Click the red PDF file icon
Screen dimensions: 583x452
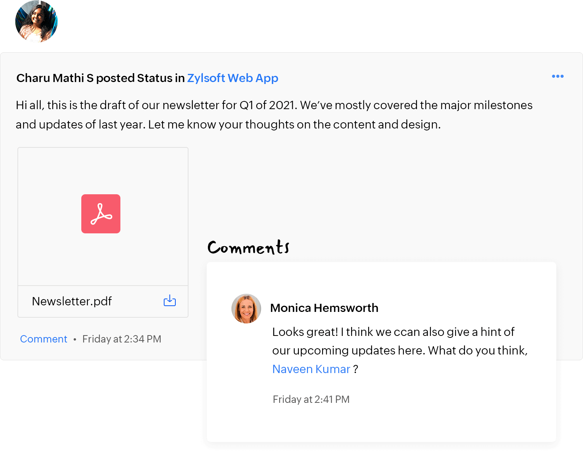point(101,214)
